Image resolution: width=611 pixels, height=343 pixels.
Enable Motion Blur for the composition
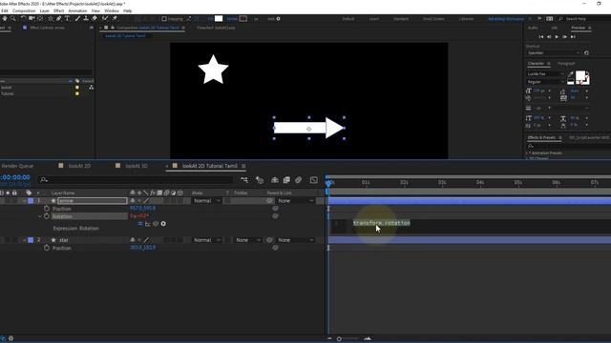[298, 180]
